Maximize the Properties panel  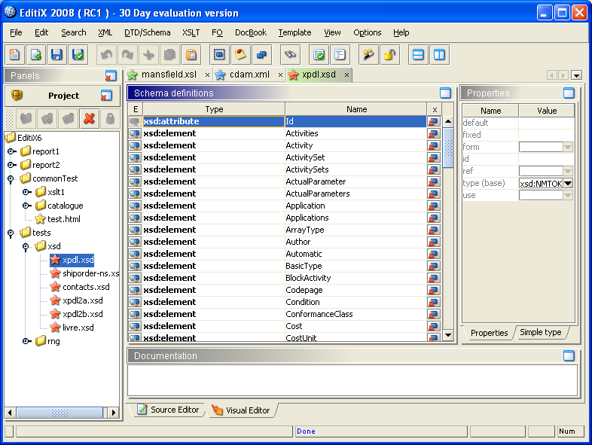pyautogui.click(x=569, y=93)
